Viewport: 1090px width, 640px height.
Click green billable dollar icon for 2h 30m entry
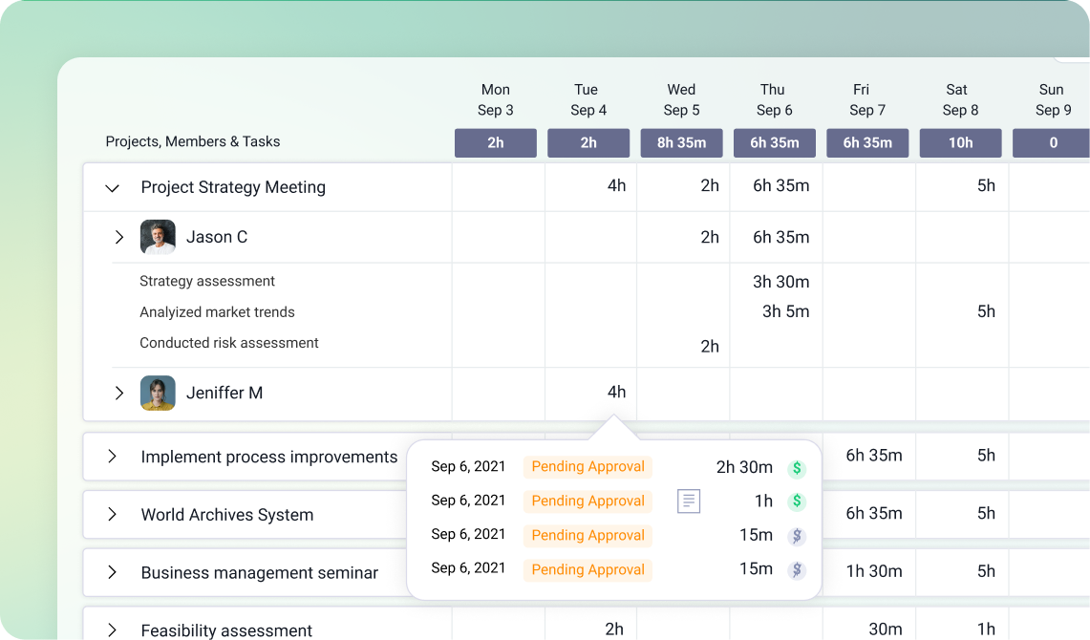click(x=797, y=468)
